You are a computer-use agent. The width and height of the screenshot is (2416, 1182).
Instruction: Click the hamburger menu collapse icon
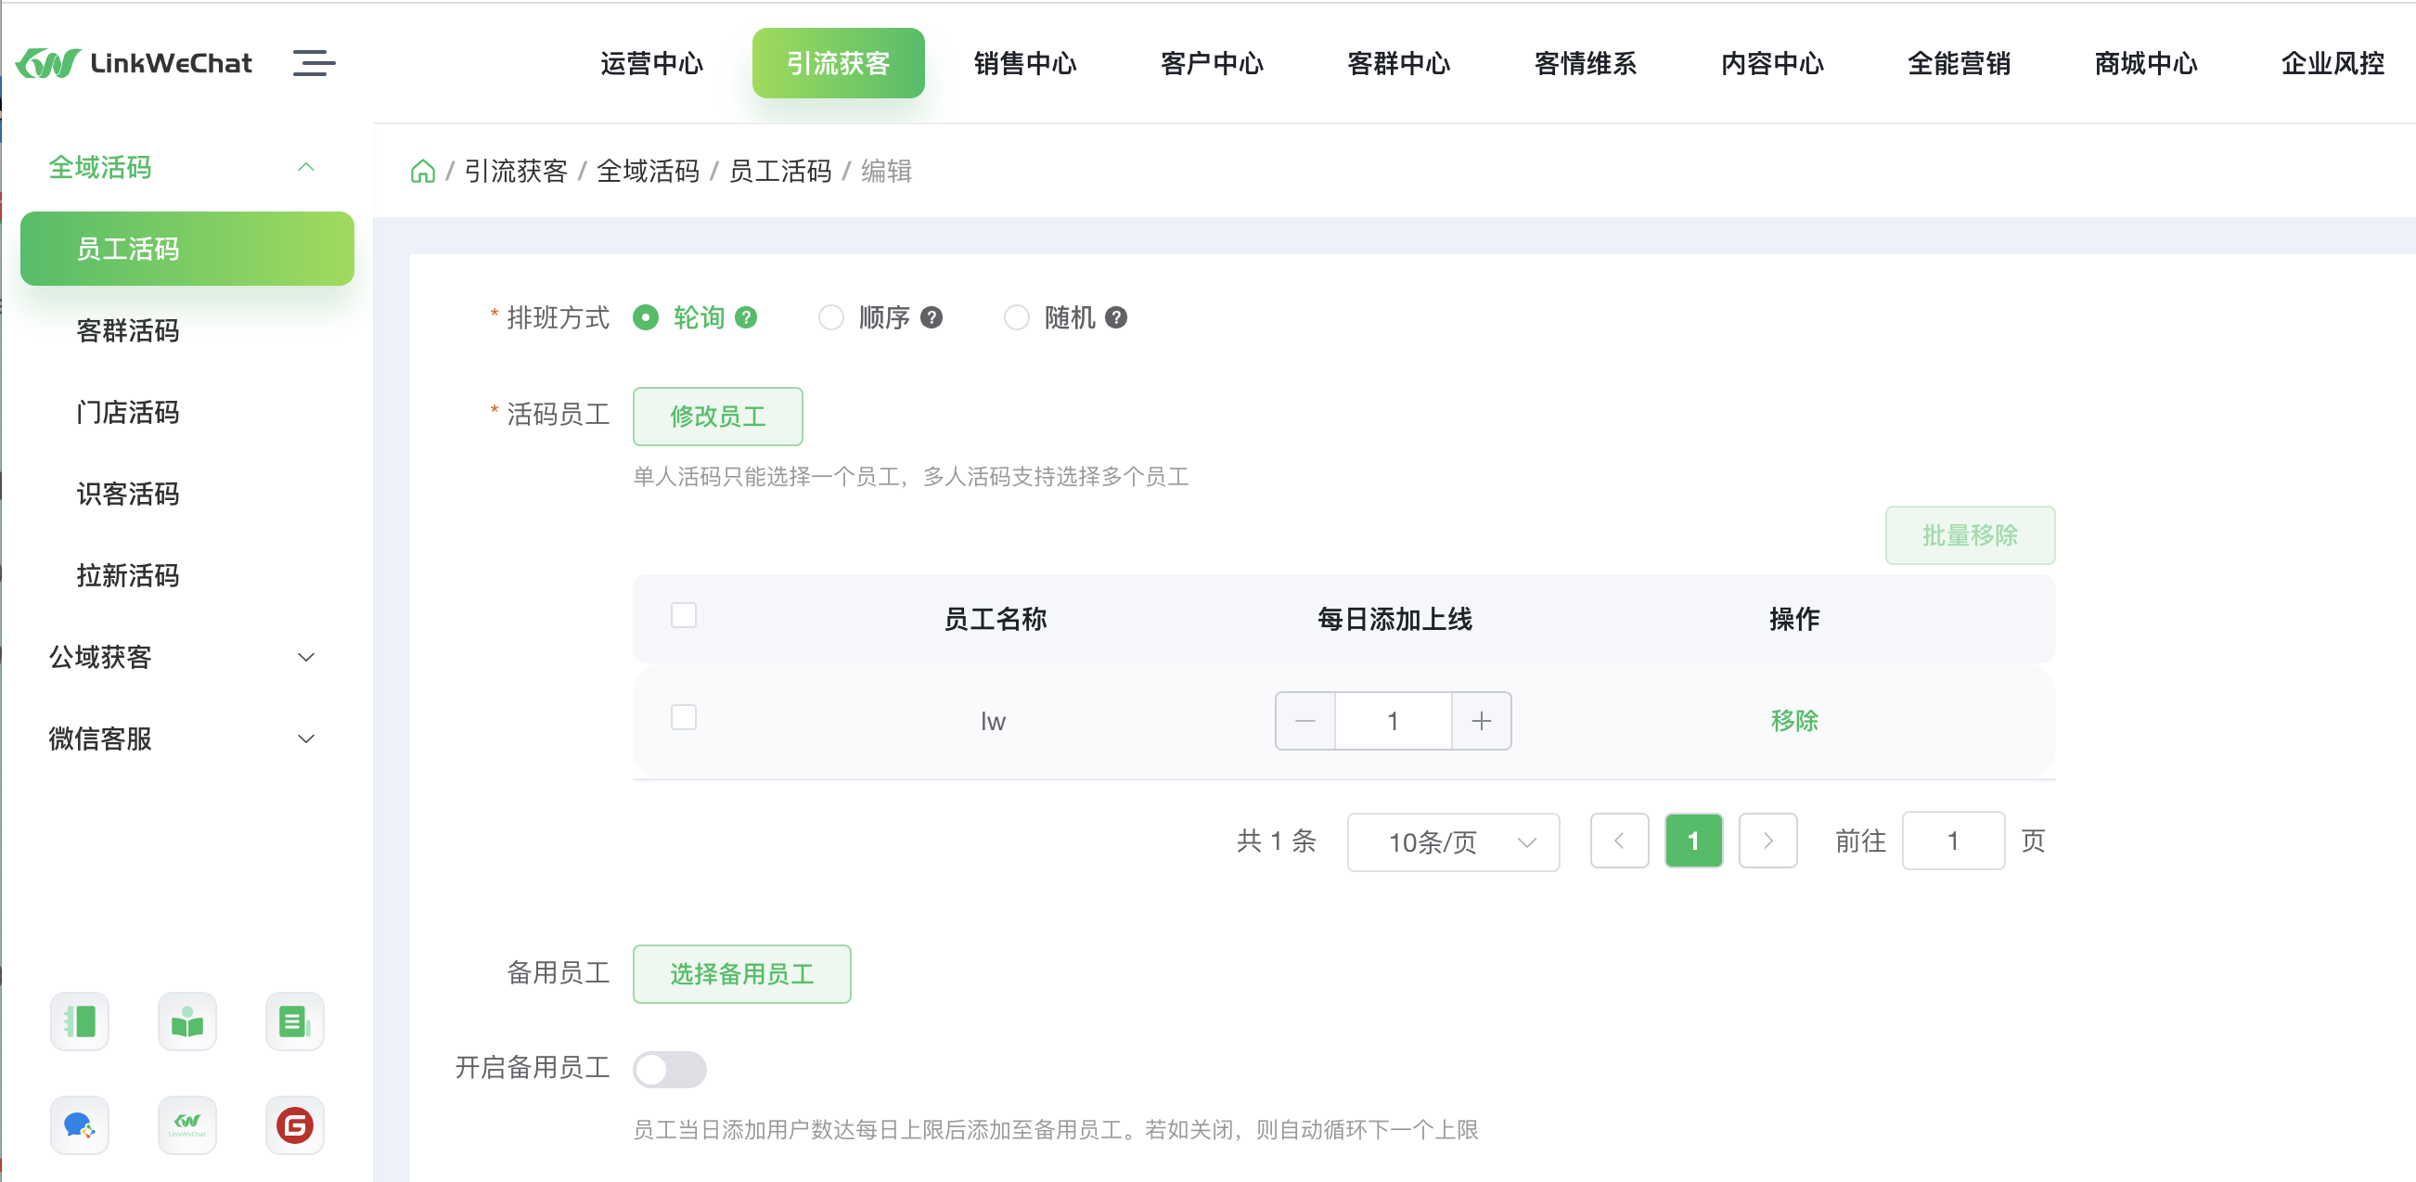point(314,63)
